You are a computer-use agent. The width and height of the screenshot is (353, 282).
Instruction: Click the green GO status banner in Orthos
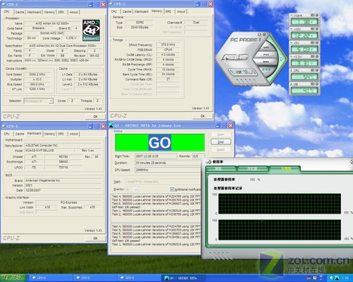click(x=160, y=142)
